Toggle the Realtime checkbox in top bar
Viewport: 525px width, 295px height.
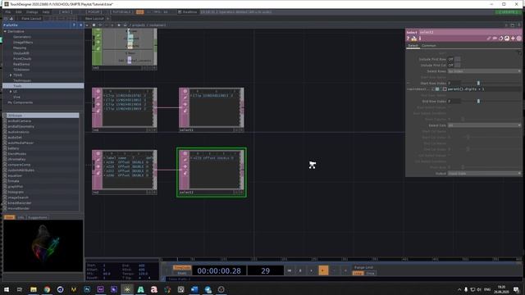pos(180,12)
